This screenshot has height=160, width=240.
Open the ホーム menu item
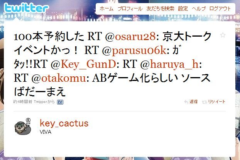[x=106, y=9]
